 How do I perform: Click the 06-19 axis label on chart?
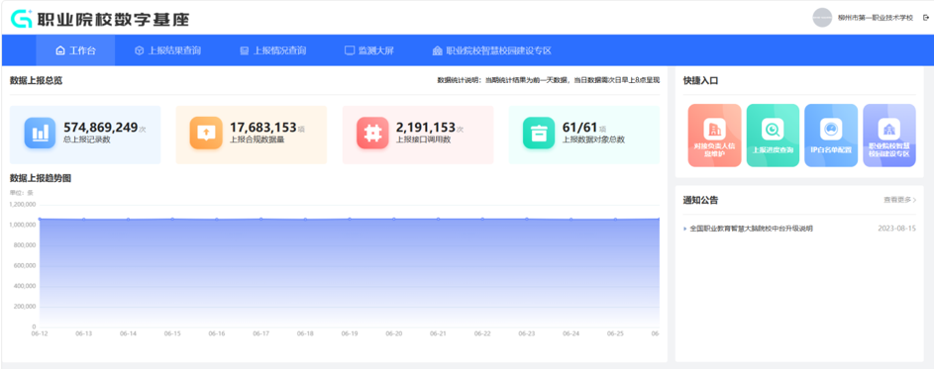tap(350, 334)
